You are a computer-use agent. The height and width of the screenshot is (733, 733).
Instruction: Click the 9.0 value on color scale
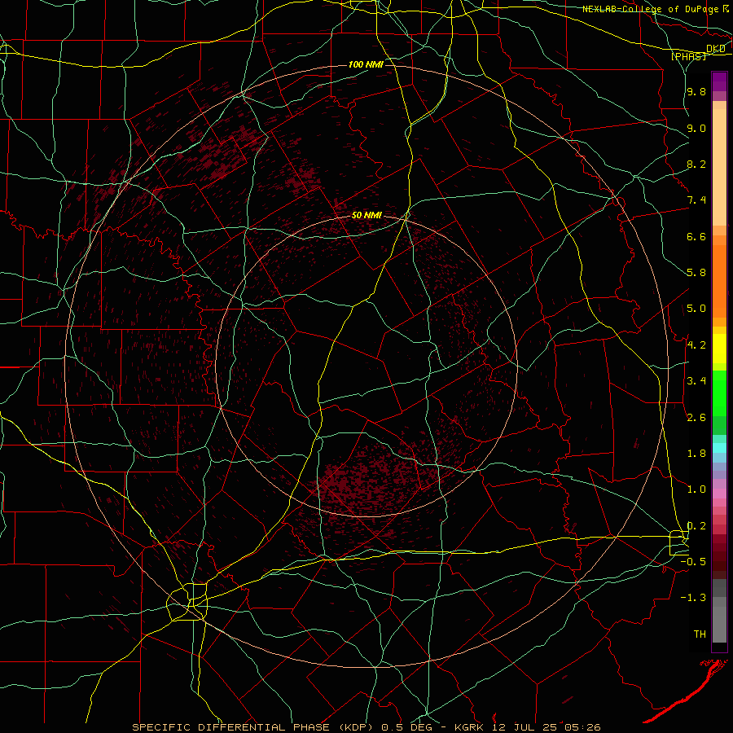[696, 128]
